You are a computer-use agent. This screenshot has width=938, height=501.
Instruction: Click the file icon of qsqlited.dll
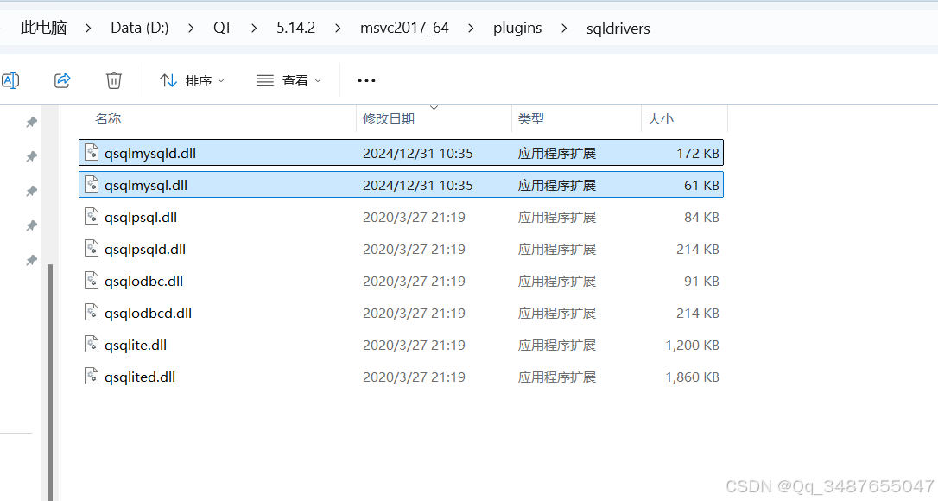click(92, 377)
